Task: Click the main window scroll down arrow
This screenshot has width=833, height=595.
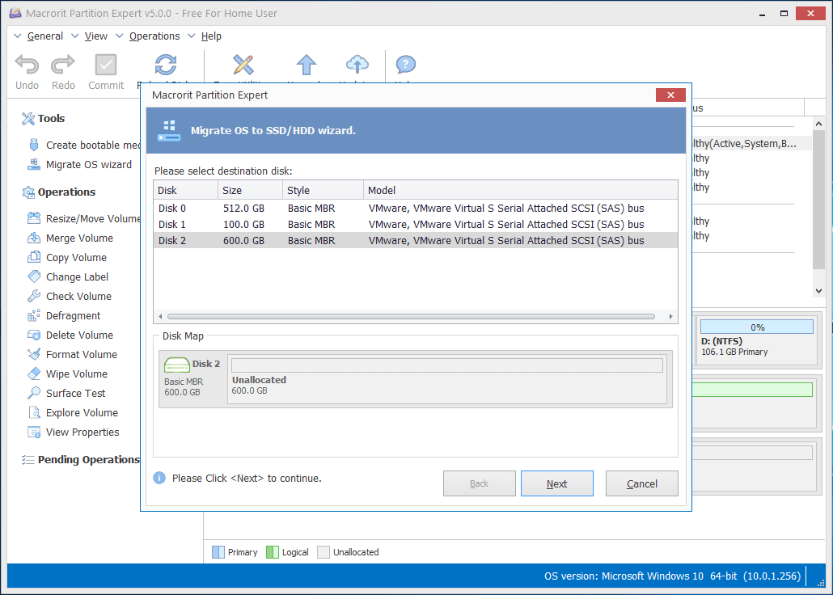Action: (818, 290)
